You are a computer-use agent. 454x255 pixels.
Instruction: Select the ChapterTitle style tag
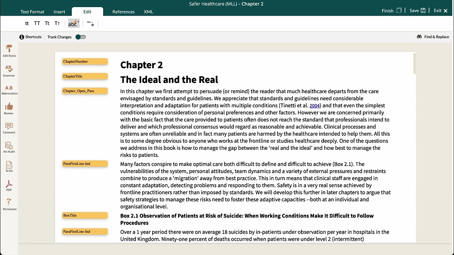click(85, 76)
